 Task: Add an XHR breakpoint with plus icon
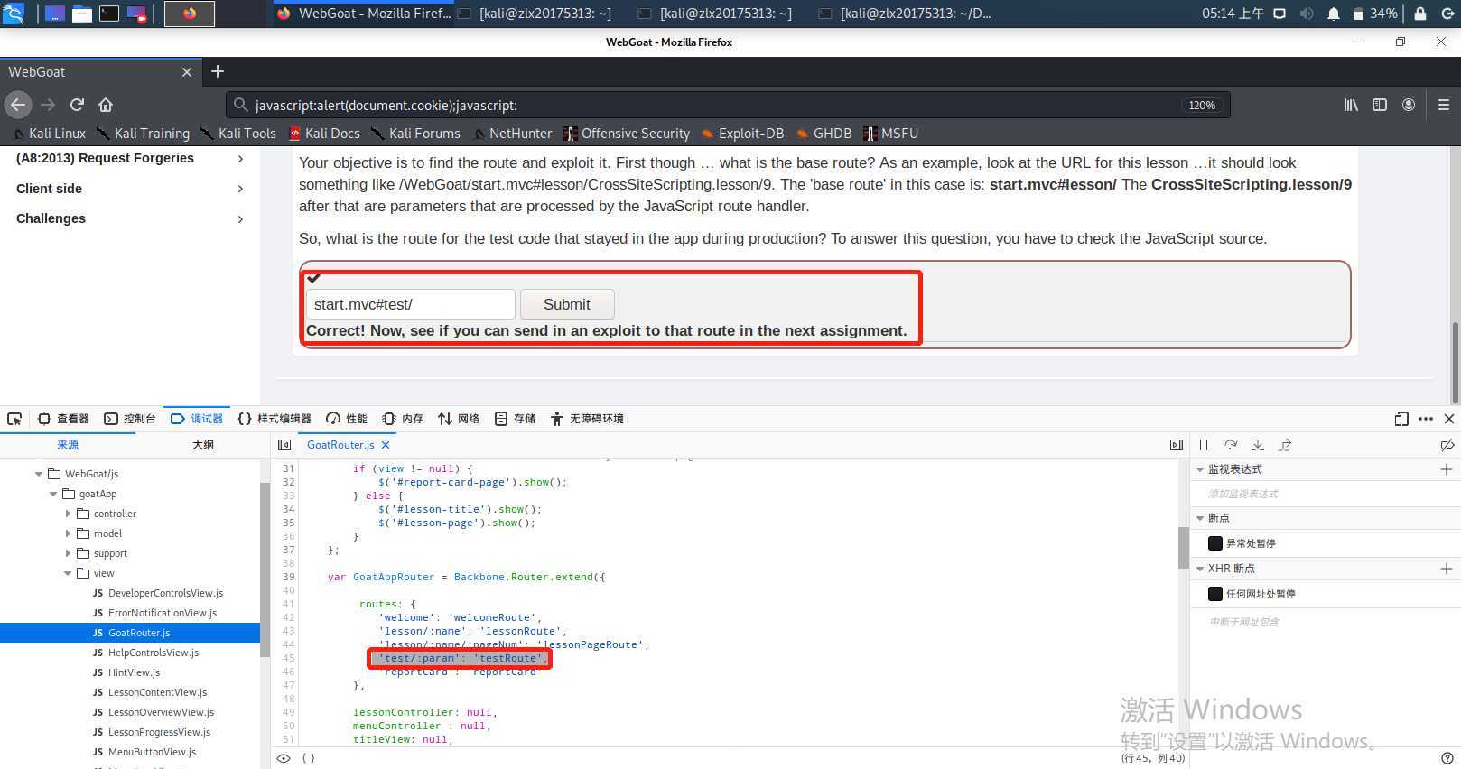point(1447,569)
